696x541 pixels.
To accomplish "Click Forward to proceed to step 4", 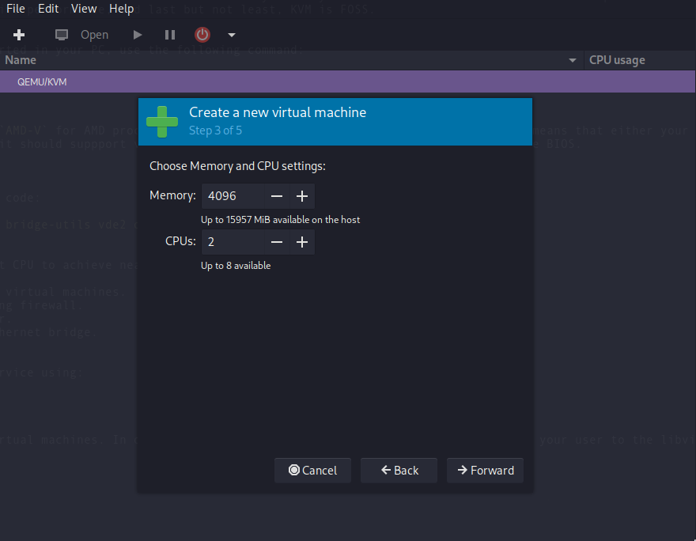I will [x=485, y=471].
